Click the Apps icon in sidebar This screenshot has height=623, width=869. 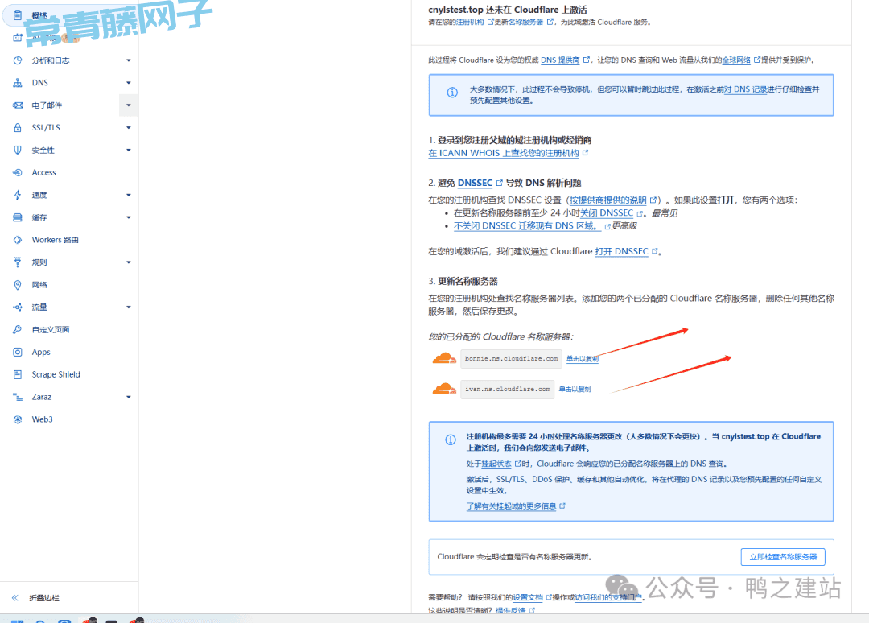pyautogui.click(x=18, y=352)
